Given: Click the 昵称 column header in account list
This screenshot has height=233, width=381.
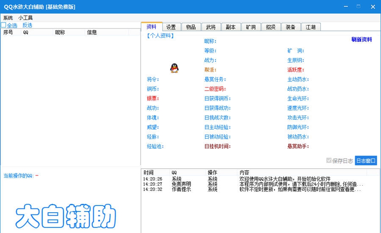Looking at the screenshot, I should (69, 32).
